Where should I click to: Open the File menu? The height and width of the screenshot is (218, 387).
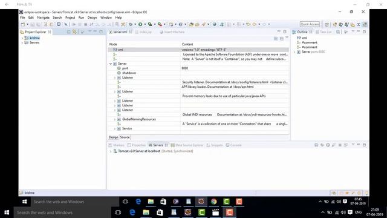(22, 18)
